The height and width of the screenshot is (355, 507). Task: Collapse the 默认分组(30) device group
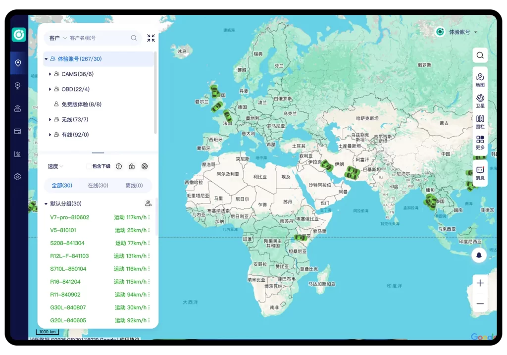(x=46, y=203)
